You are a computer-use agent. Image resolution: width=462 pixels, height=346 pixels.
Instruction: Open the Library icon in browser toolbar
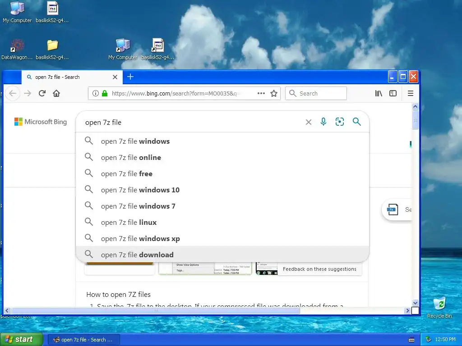(379, 93)
